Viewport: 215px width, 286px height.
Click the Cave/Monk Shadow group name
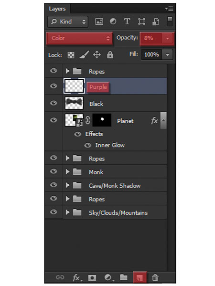pos(115,186)
